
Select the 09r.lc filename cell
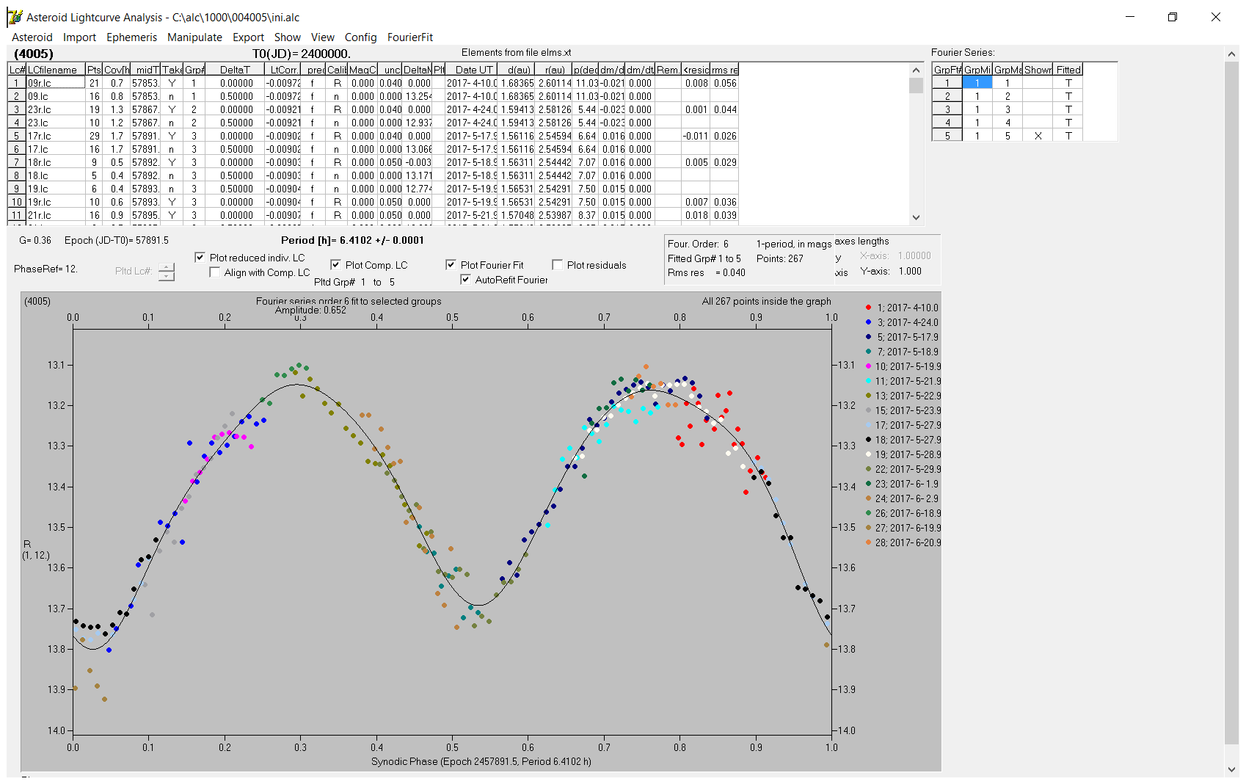[56, 83]
